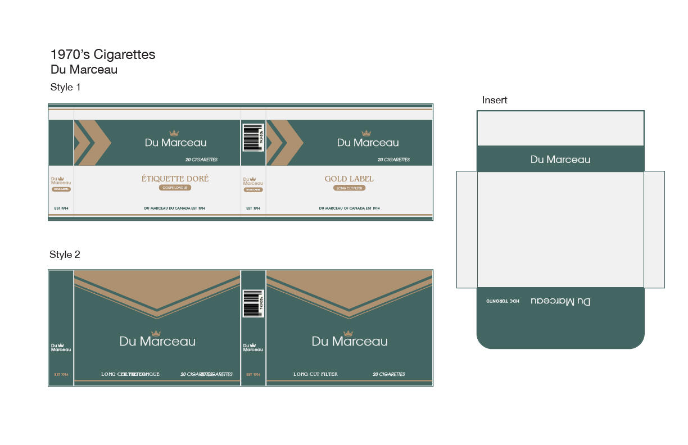Select the ÉTIQUETTE DORÉ heading
This screenshot has height=445, width=688.
[175, 179]
